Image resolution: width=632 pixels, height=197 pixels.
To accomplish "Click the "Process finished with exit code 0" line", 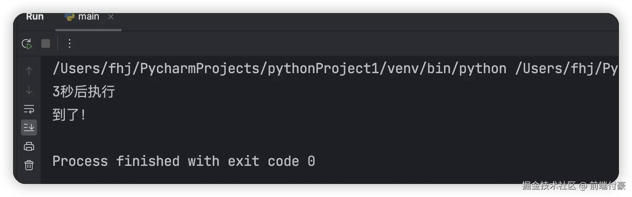I will [x=184, y=161].
